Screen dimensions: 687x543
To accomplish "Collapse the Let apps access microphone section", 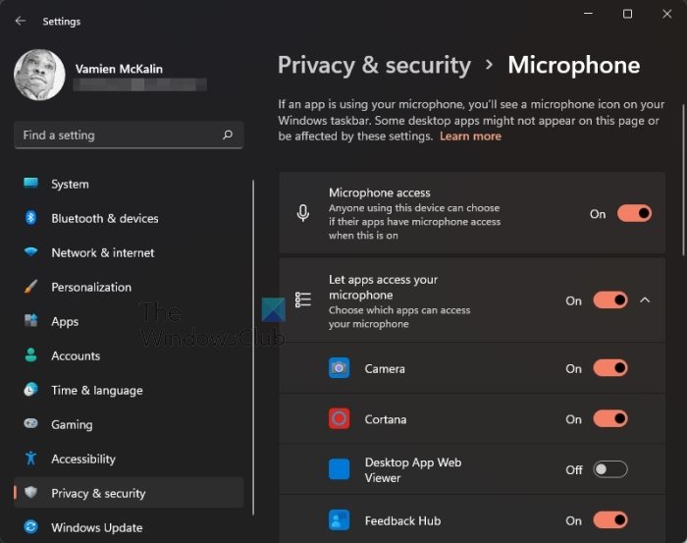I will [x=645, y=300].
